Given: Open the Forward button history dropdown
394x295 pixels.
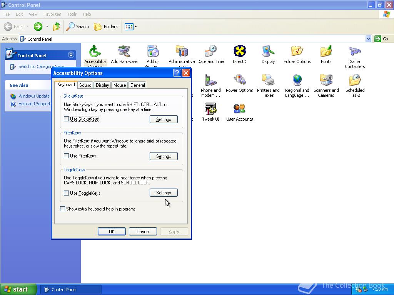Looking at the screenshot, I should 47,27.
